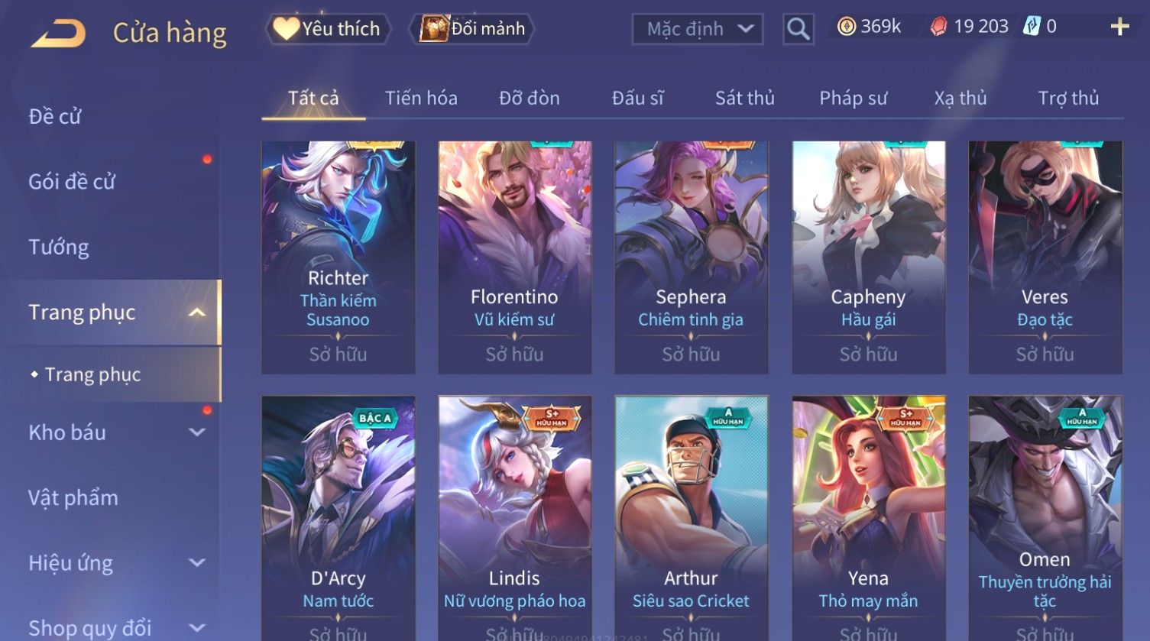Select the Richter Thần kiếm Susanoo skin card
This screenshot has width=1150, height=641.
click(x=339, y=257)
